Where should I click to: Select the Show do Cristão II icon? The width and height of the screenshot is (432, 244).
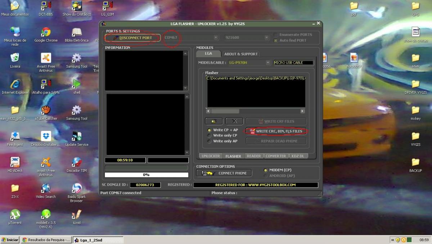point(77,9)
